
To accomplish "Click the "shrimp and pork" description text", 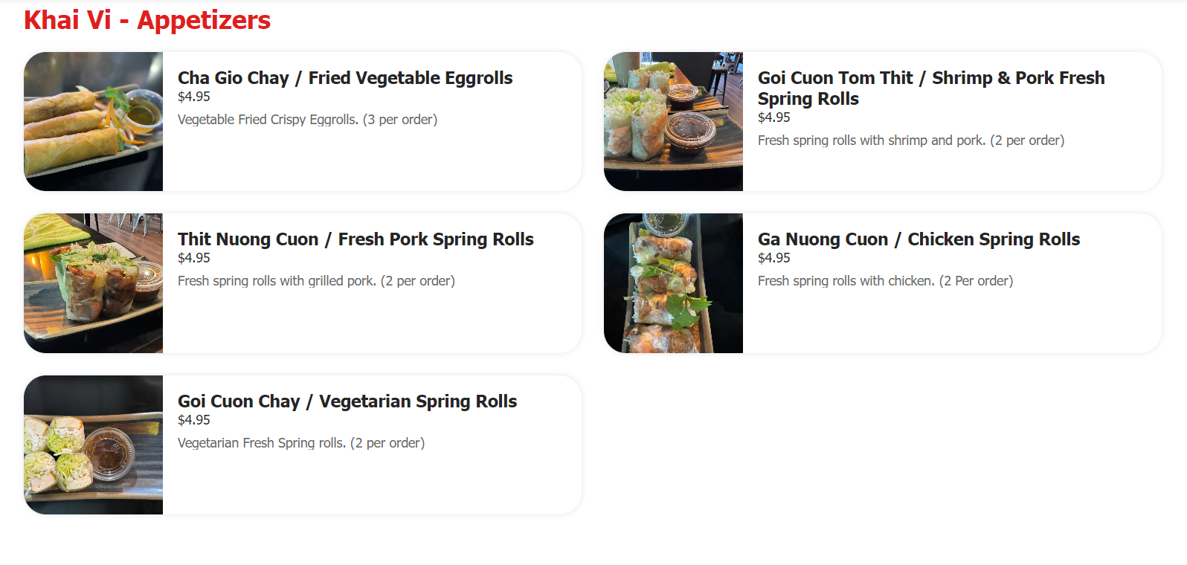I will point(911,141).
